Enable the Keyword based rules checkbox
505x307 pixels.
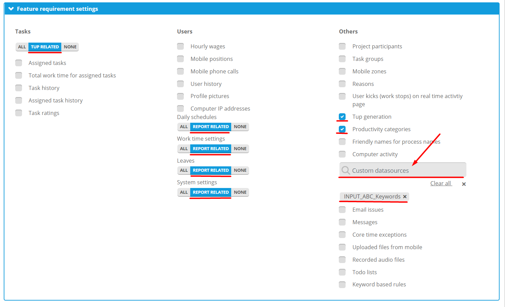coord(342,284)
